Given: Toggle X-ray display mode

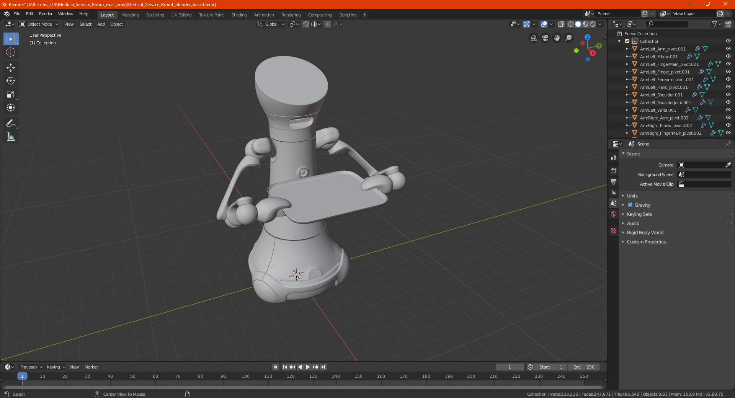Looking at the screenshot, I should click(561, 24).
